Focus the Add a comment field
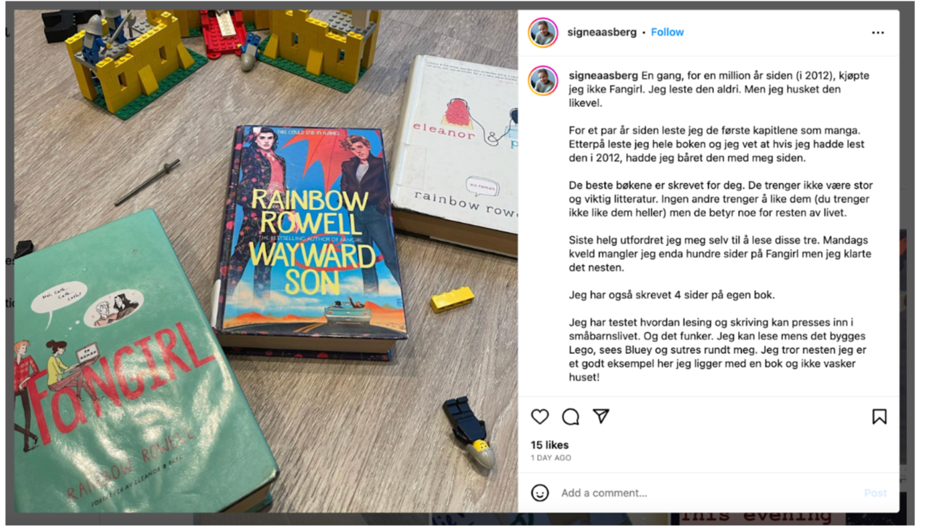 click(707, 493)
